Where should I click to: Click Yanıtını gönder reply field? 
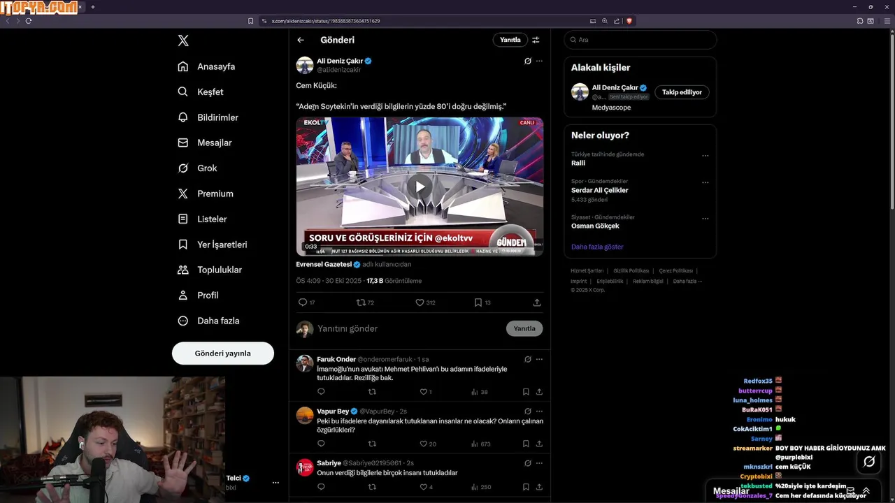click(408, 328)
